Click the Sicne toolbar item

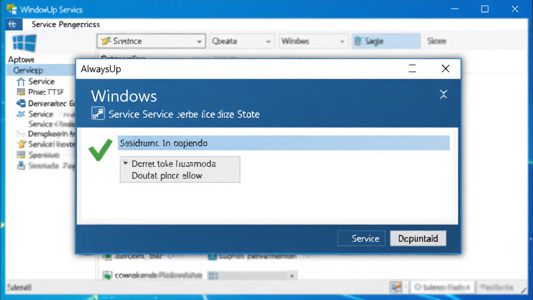click(437, 41)
